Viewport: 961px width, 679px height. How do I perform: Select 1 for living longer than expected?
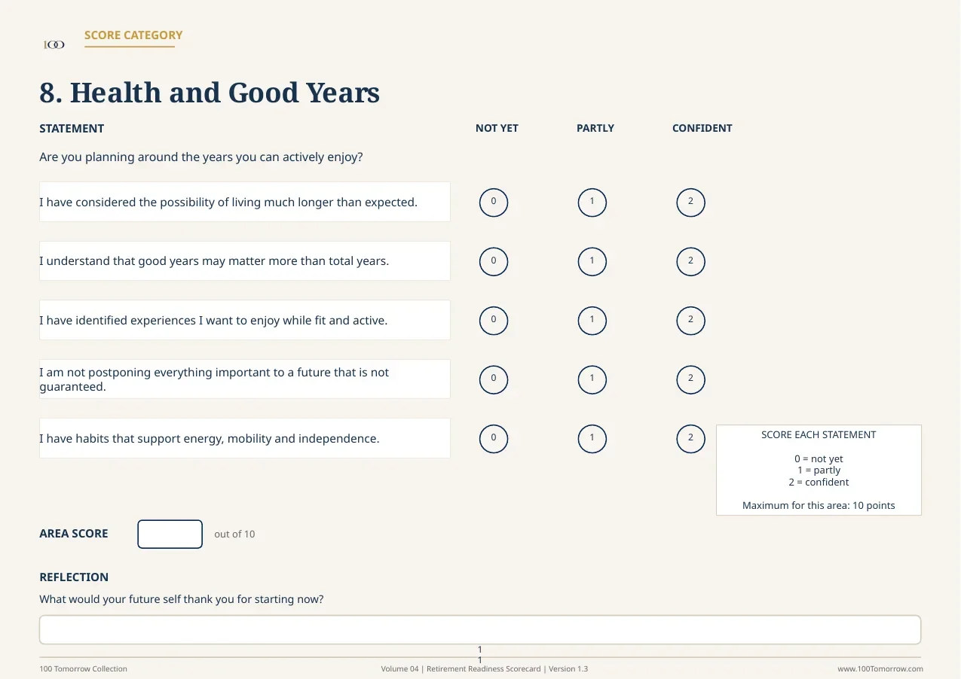point(592,202)
